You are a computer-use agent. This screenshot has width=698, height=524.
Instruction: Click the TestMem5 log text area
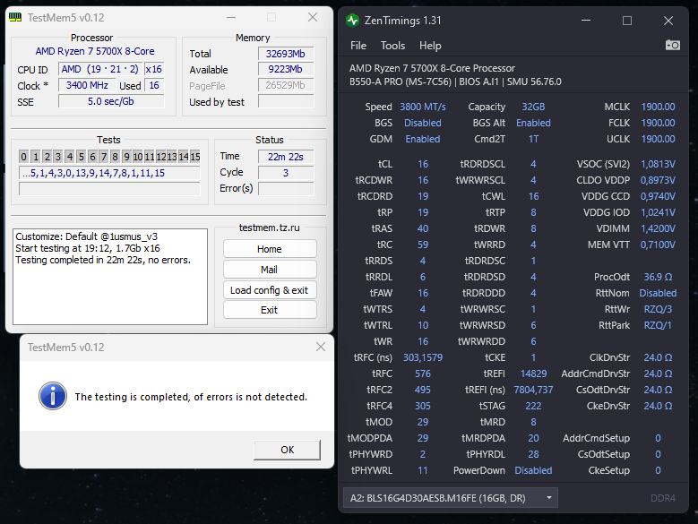(110, 277)
